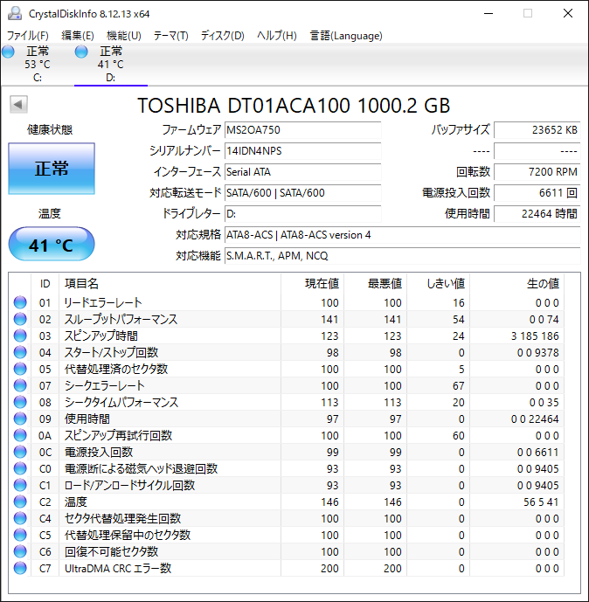Click the blue status orb for drive C:
Viewport: 589px width, 602px height.
8,52
